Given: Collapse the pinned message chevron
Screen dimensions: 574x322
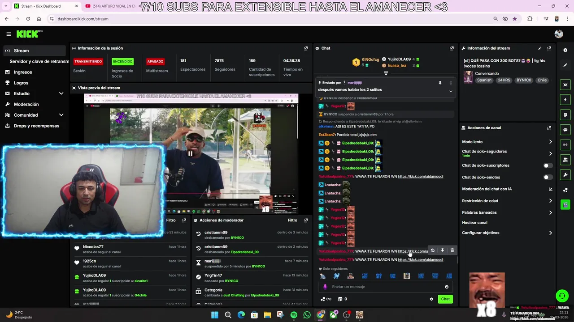Looking at the screenshot, I should [451, 91].
